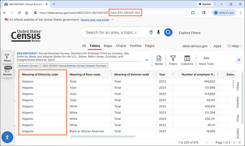Open the toolbar Filters funnel icon
The height and width of the screenshot is (146, 245).
[x=173, y=61]
